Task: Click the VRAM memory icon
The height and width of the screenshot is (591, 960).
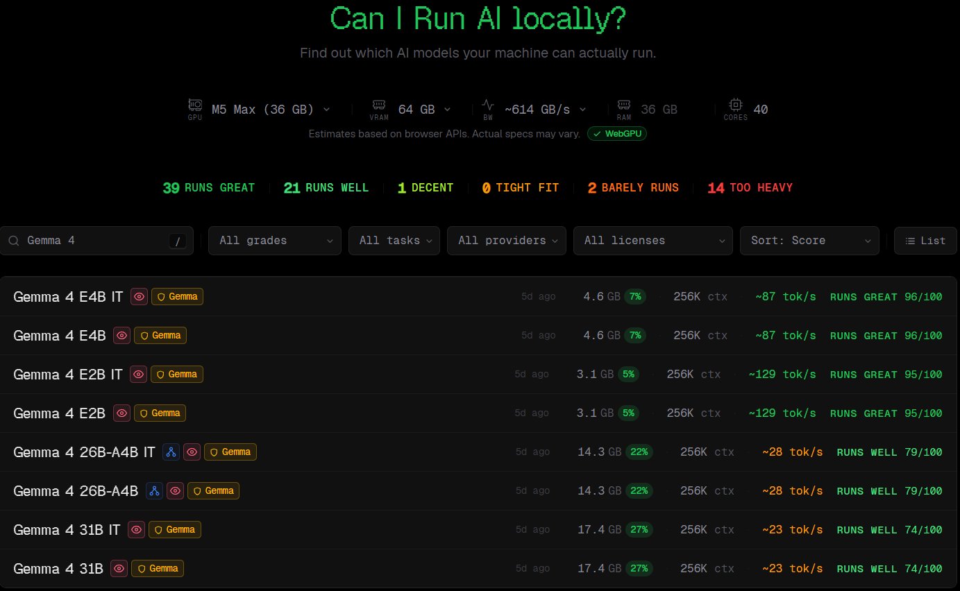Action: (379, 105)
